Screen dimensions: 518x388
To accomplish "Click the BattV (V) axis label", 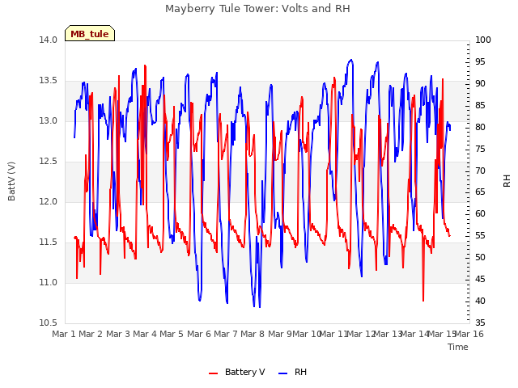I will [x=11, y=181].
